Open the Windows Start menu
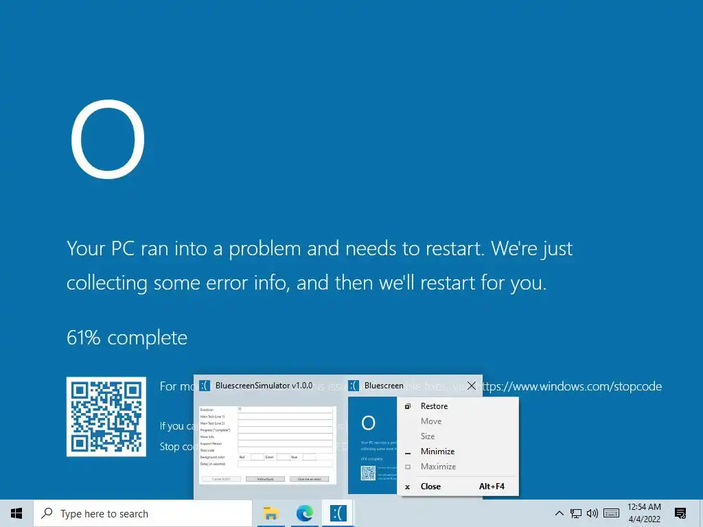 click(x=16, y=513)
